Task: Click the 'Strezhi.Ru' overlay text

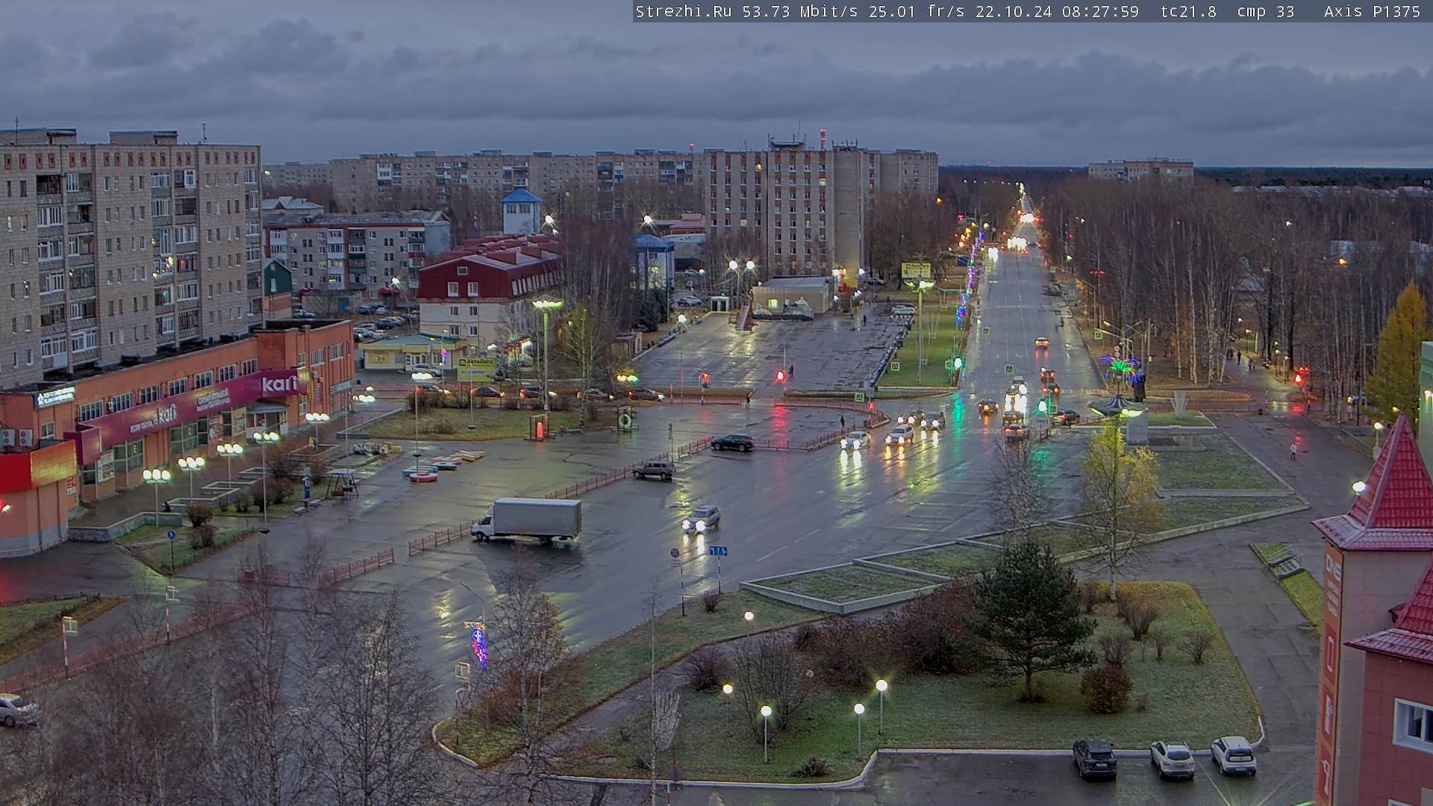Action: coord(684,11)
